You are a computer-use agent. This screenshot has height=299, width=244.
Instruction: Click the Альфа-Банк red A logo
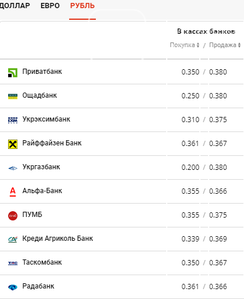pos(13,192)
